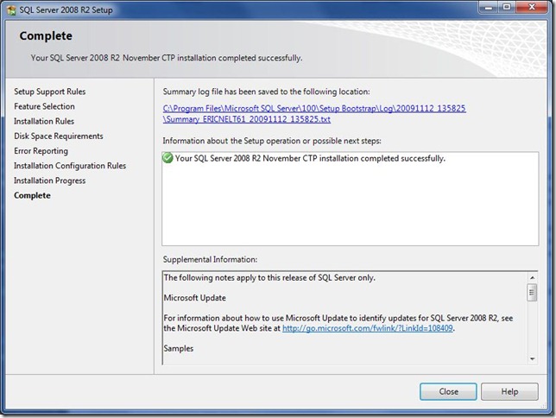Close the window with the red X

pyautogui.click(x=532, y=7)
